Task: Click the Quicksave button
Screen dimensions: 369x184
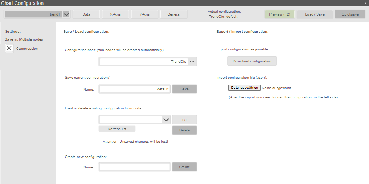Action: pyautogui.click(x=350, y=14)
